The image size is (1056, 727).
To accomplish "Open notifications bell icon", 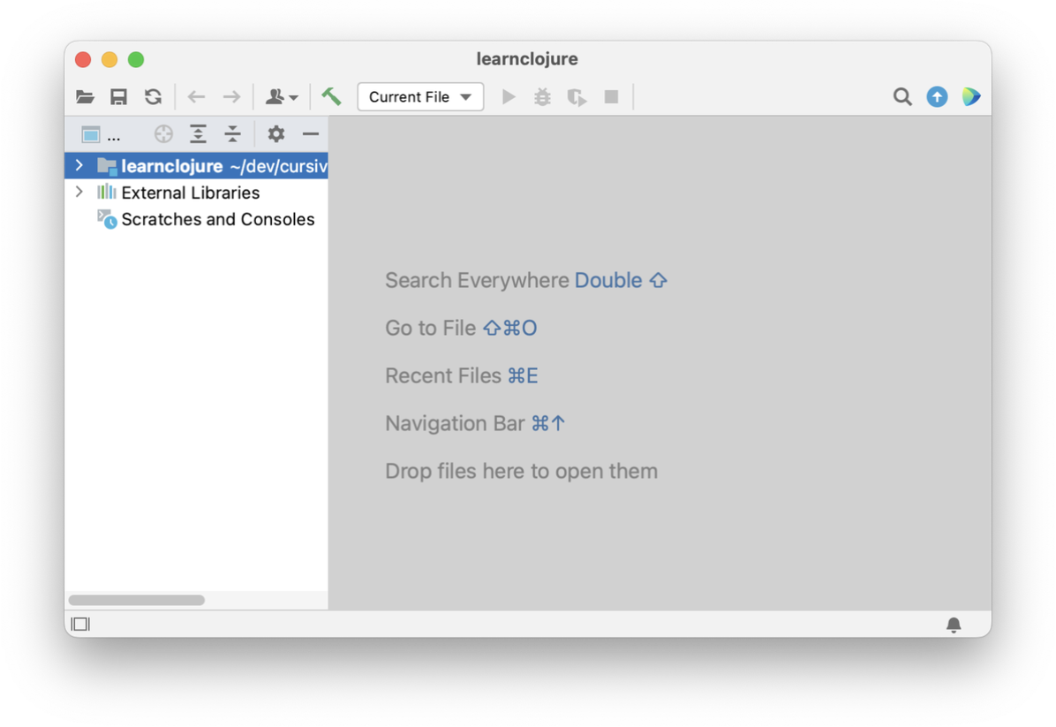I will 954,625.
